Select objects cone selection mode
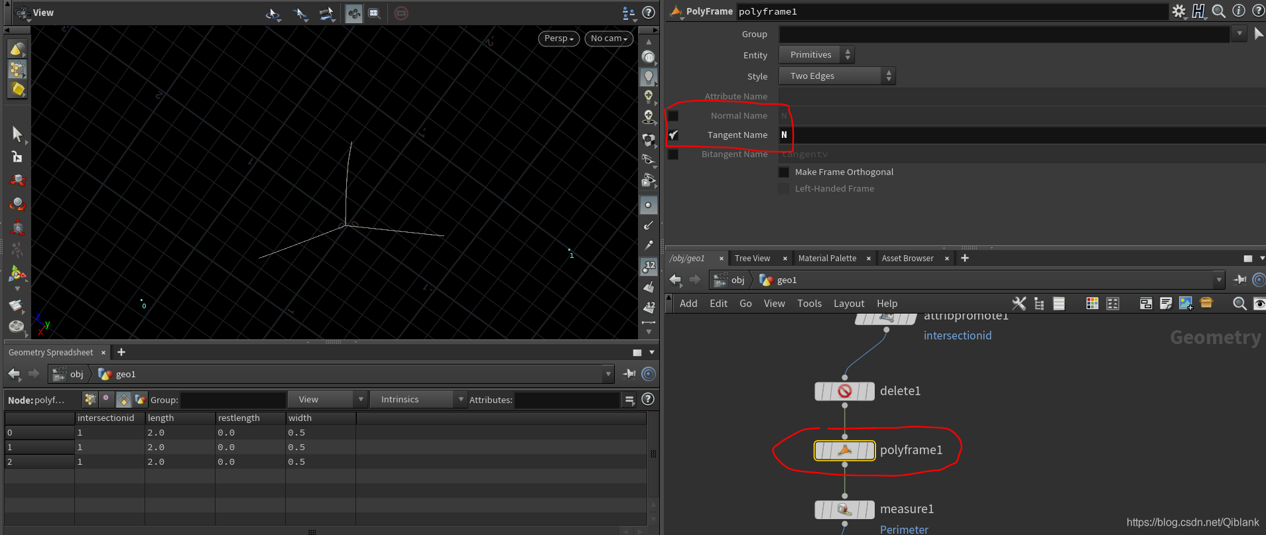This screenshot has height=535, width=1266. tap(17, 49)
